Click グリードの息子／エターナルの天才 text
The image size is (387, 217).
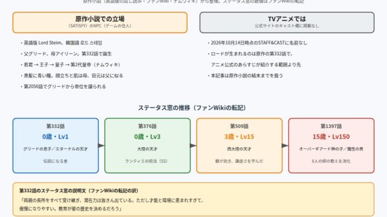[56, 149]
